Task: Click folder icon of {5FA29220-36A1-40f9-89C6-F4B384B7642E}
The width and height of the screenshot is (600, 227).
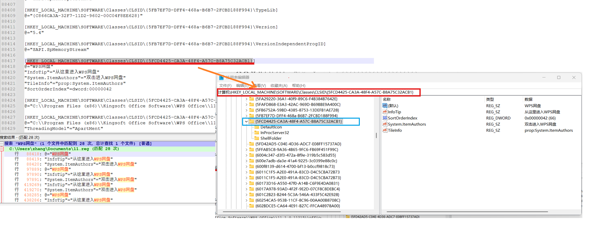Action: point(252,99)
